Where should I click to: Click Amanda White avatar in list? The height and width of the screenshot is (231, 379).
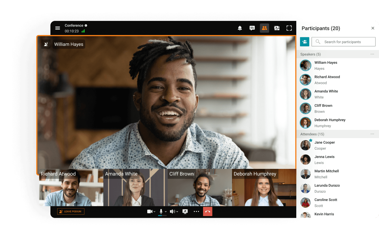pos(306,94)
